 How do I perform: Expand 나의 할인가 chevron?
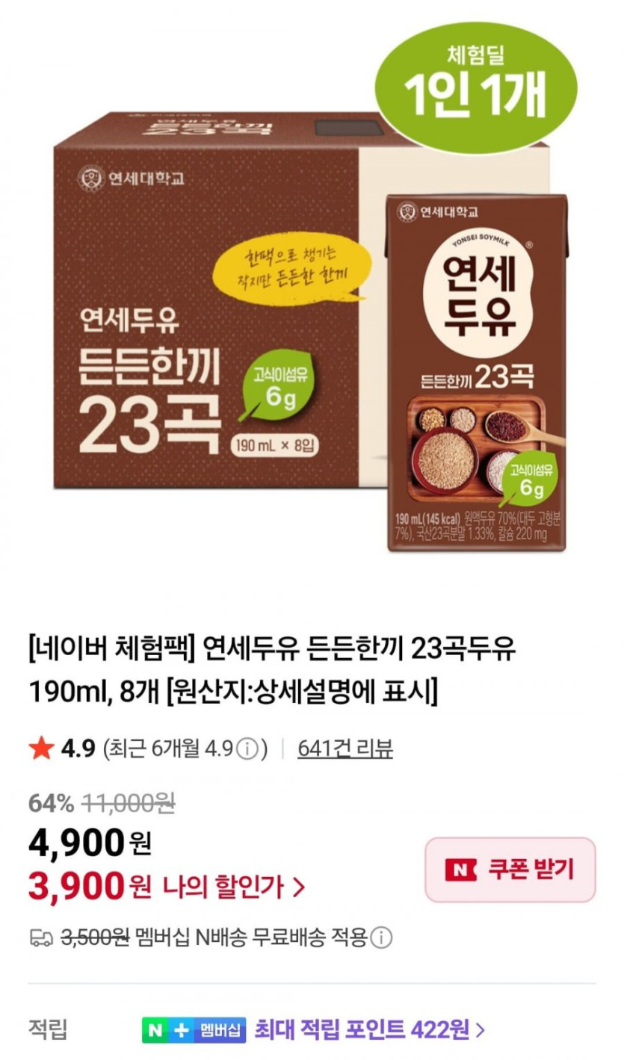299,887
